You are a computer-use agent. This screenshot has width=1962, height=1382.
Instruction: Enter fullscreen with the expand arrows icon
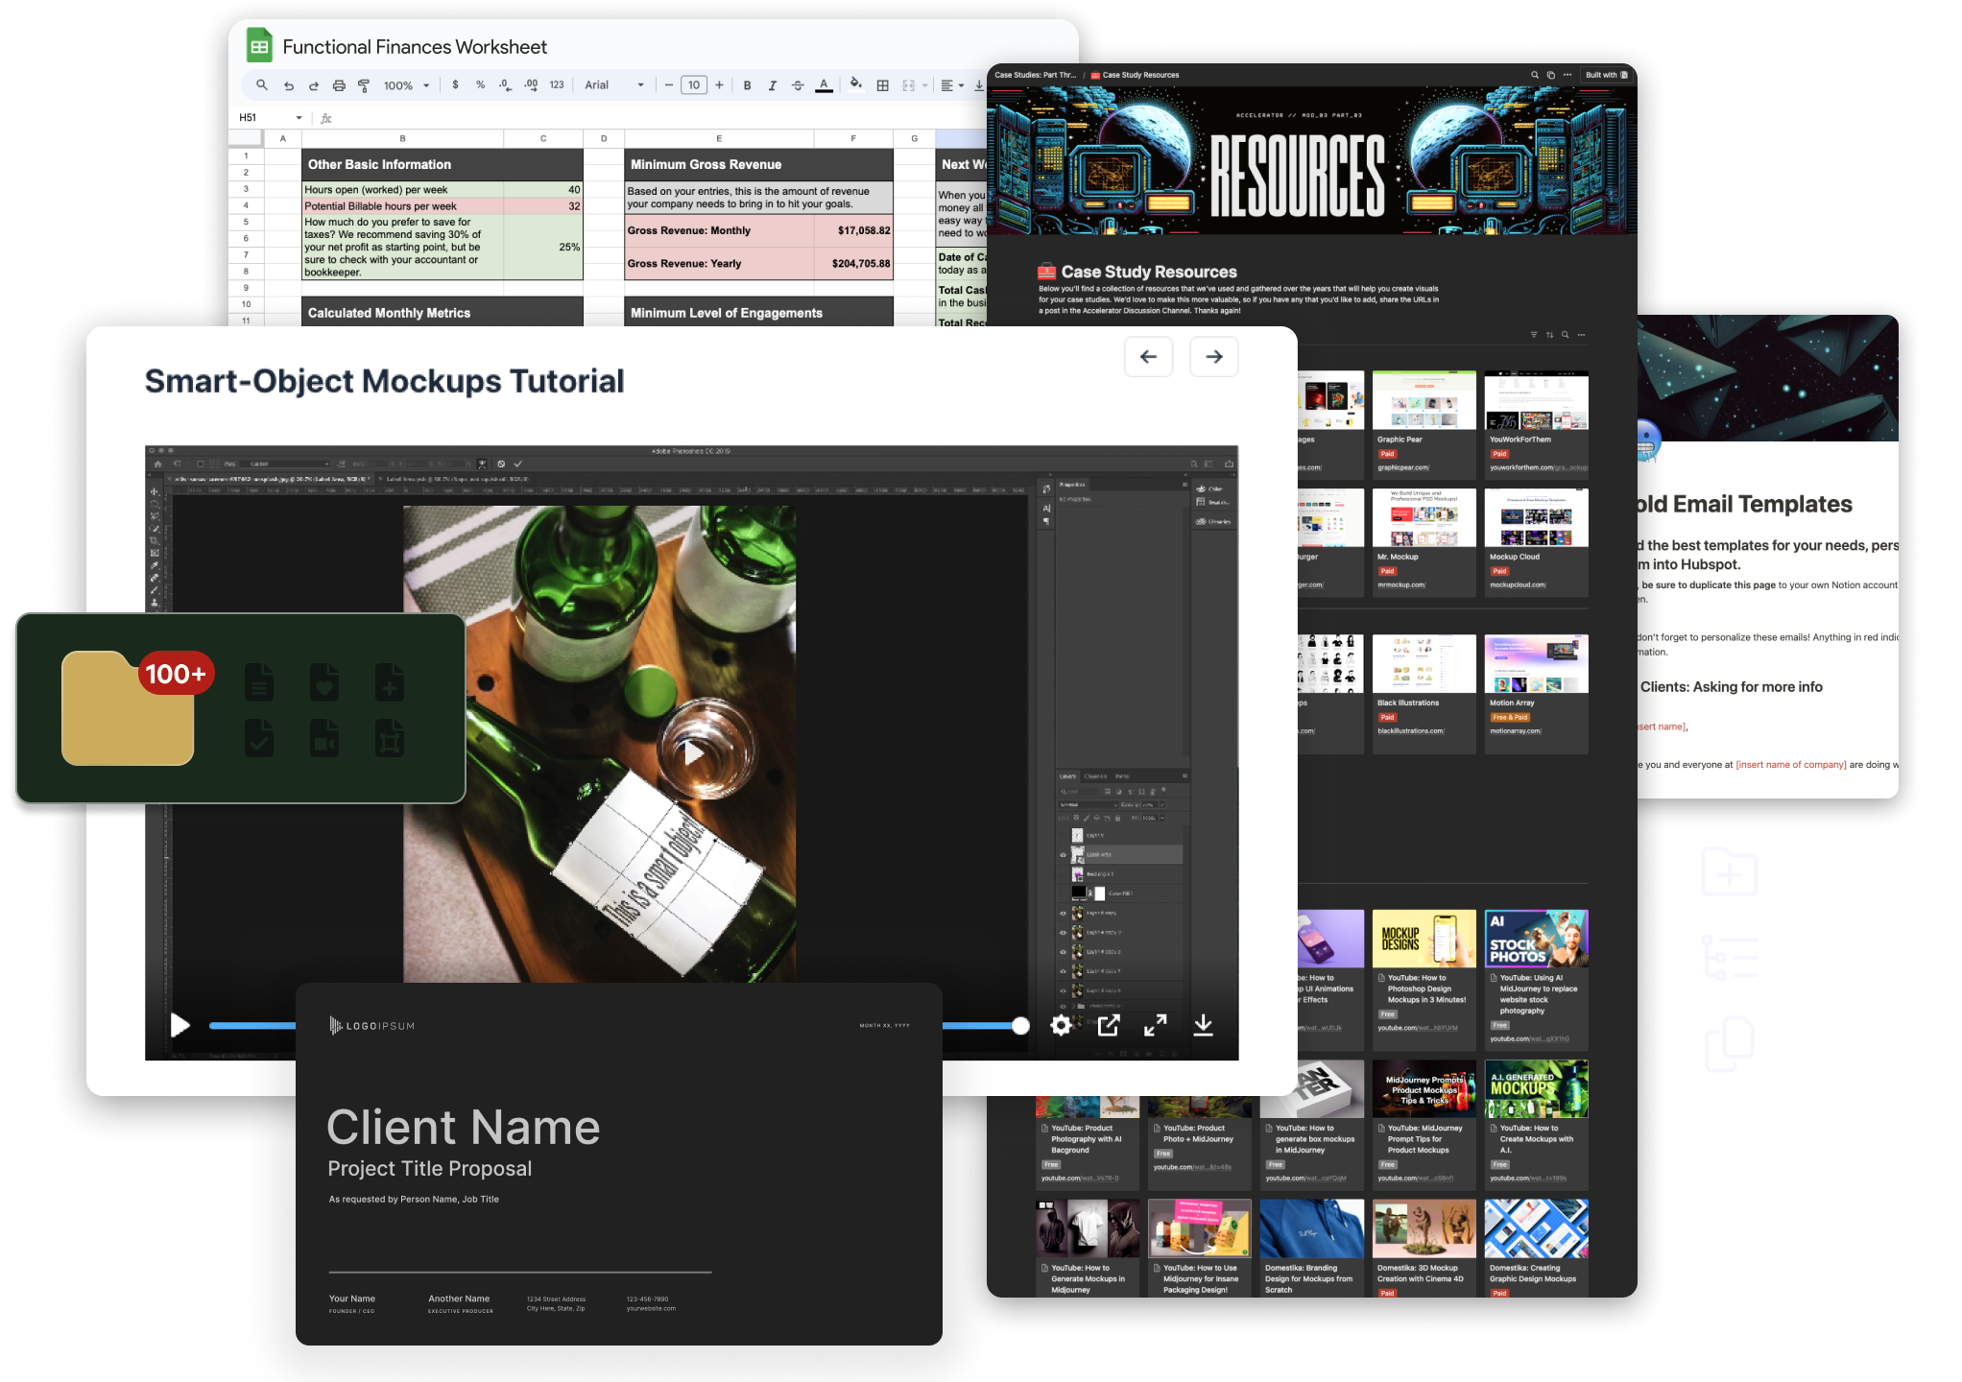coord(1156,1025)
